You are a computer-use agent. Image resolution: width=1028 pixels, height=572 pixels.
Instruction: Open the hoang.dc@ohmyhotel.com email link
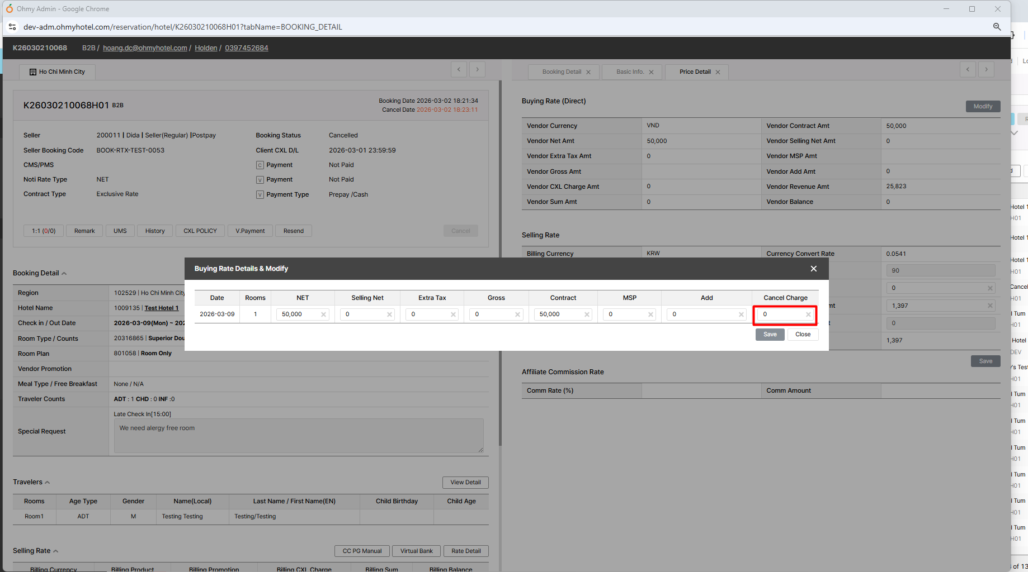coord(145,48)
